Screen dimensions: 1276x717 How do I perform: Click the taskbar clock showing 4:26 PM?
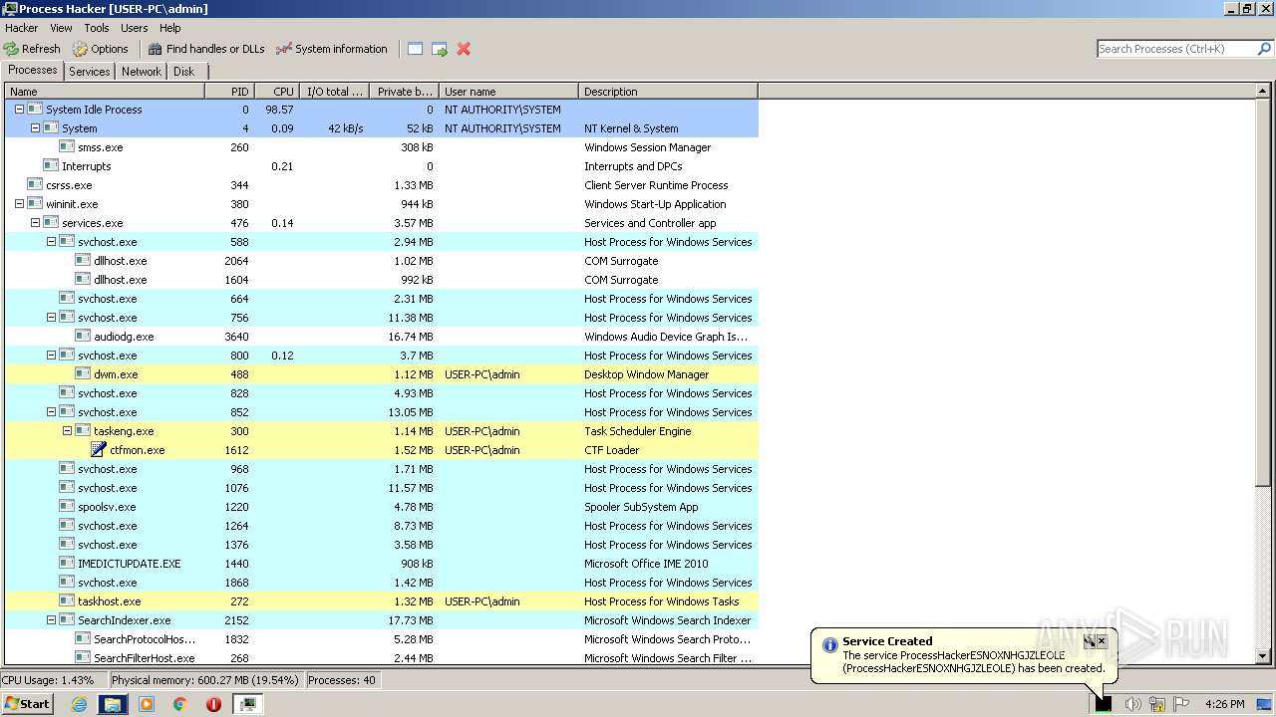(x=1224, y=704)
